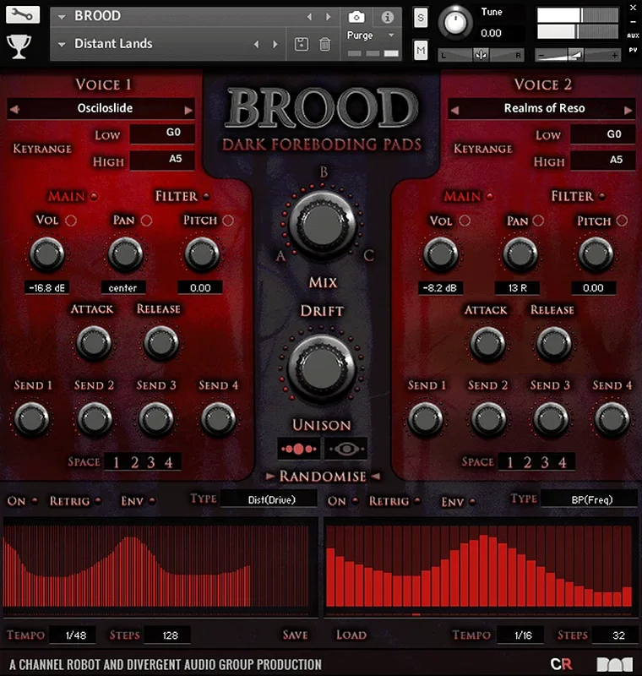This screenshot has width=642, height=676.
Task: Toggle Voice 2 Pitch radio circle
Action: click(x=622, y=221)
